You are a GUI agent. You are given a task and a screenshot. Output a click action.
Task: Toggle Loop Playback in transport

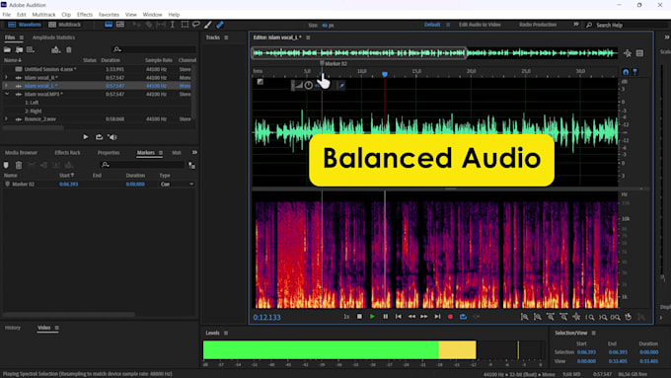[464, 317]
